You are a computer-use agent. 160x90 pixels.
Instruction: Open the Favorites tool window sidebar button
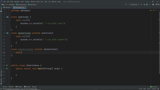click(x=1, y=81)
